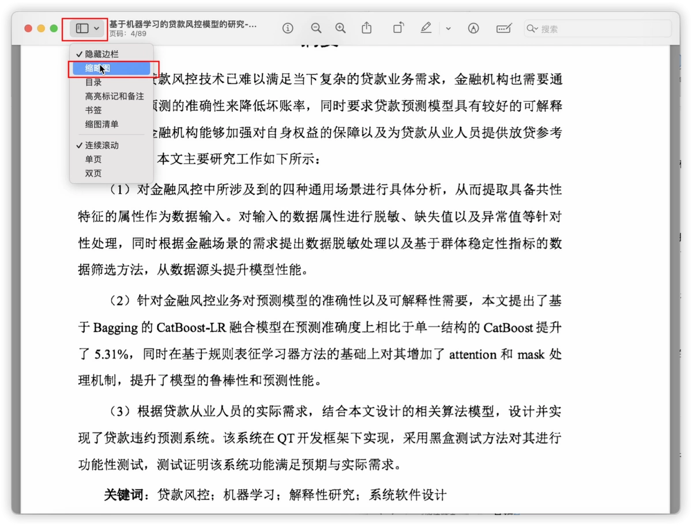Zoom in using the plus magnifier
Screen dimensions: 692x526
coord(341,28)
